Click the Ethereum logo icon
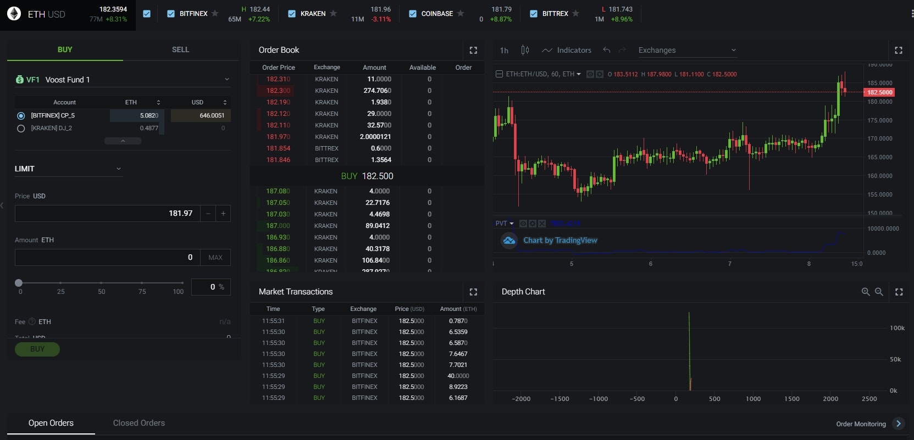 tap(14, 14)
